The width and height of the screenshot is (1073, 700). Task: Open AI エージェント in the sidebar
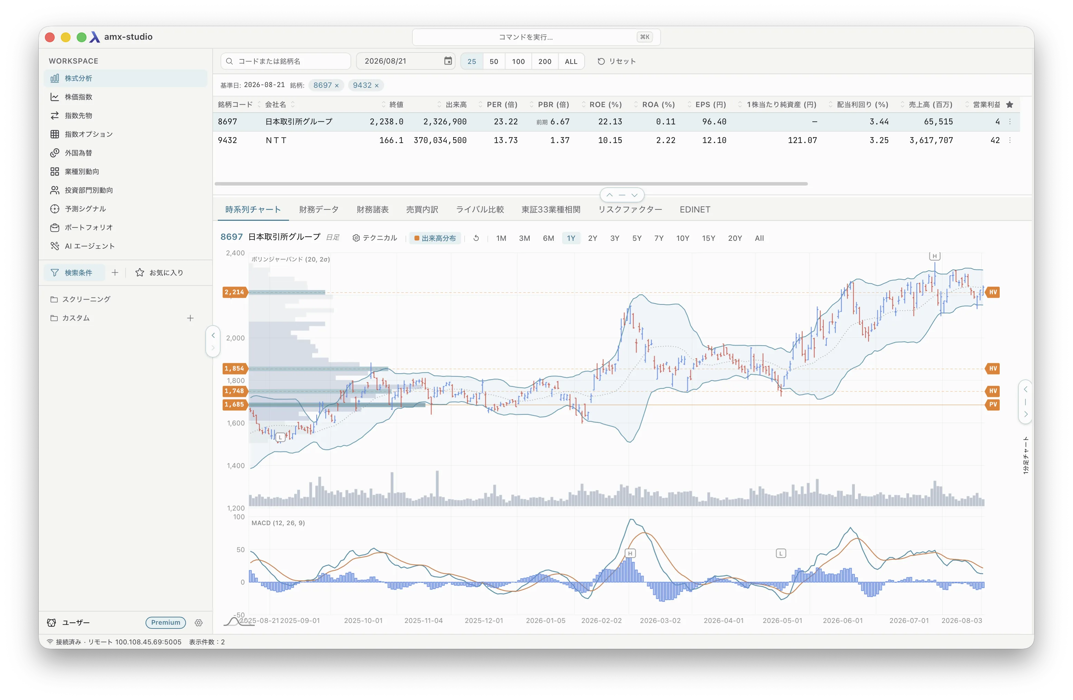pyautogui.click(x=125, y=246)
